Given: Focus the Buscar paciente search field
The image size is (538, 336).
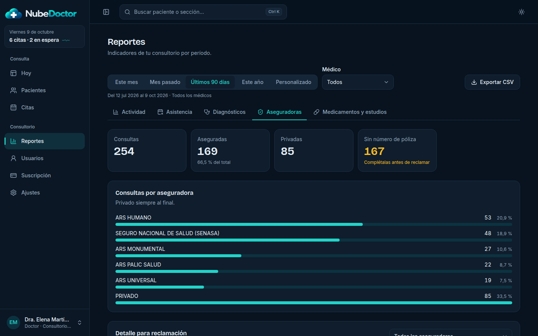Looking at the screenshot, I should tap(203, 12).
